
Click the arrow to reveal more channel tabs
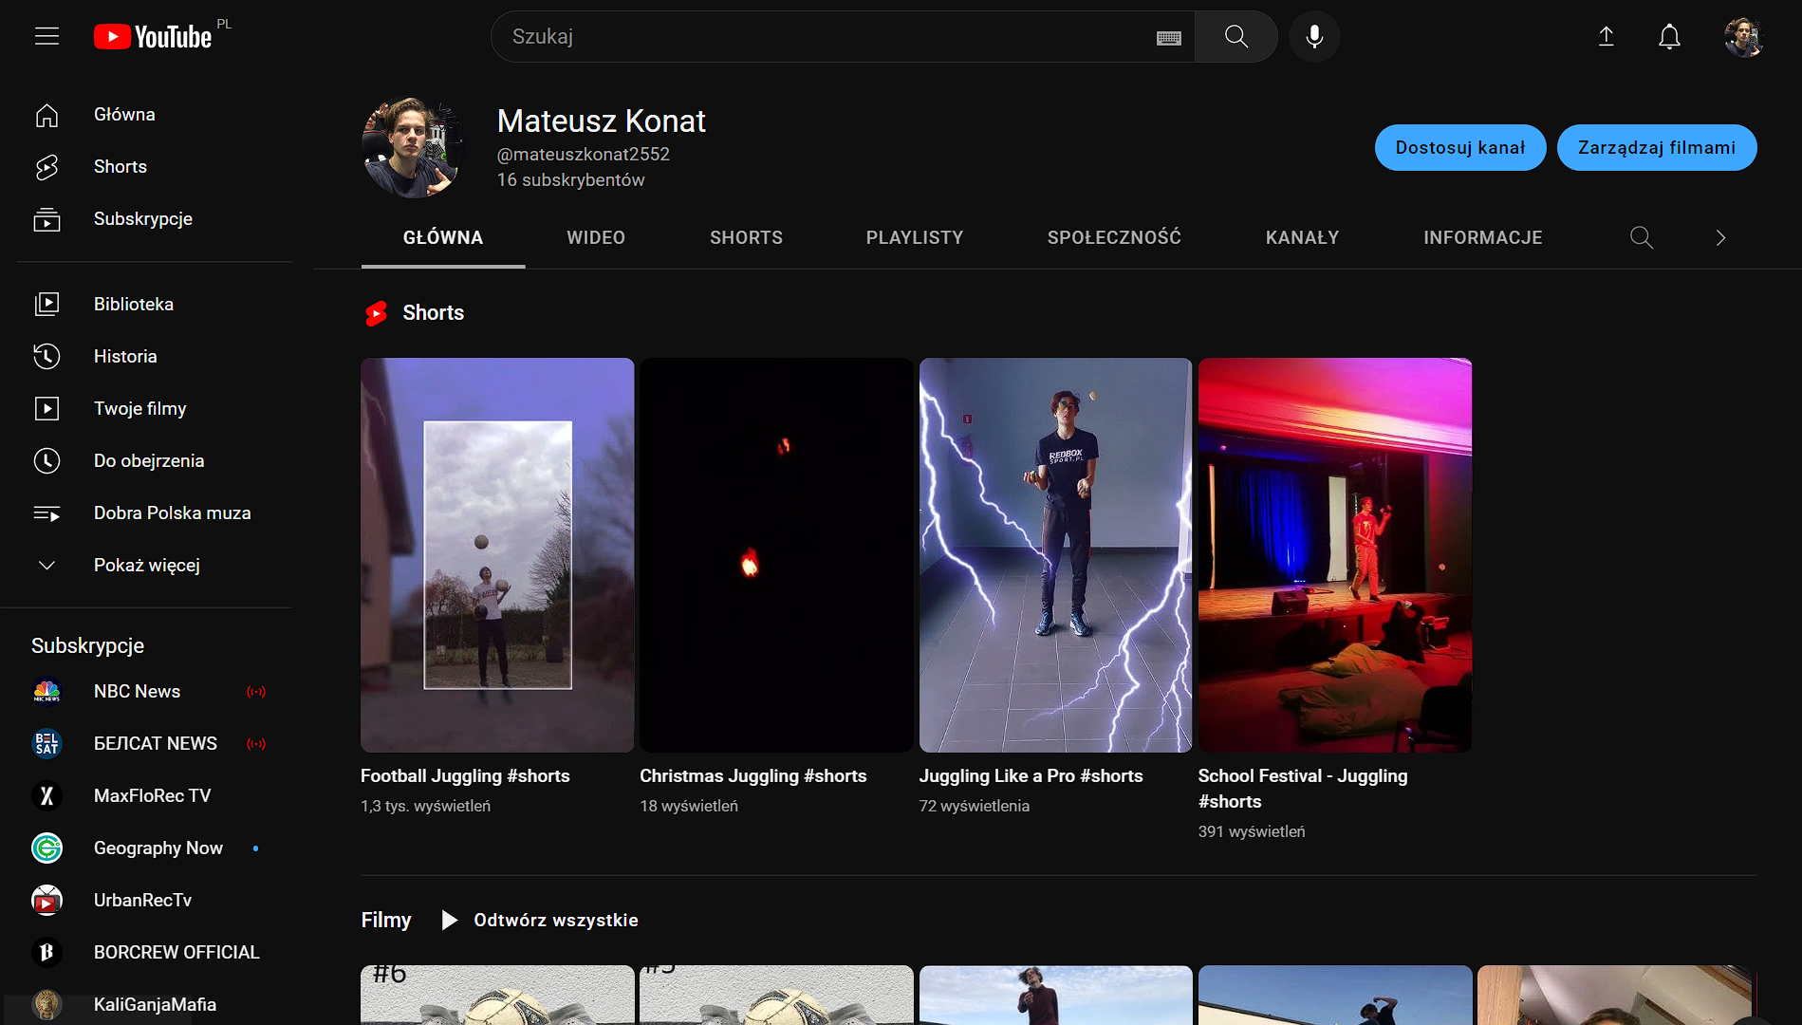pyautogui.click(x=1720, y=237)
